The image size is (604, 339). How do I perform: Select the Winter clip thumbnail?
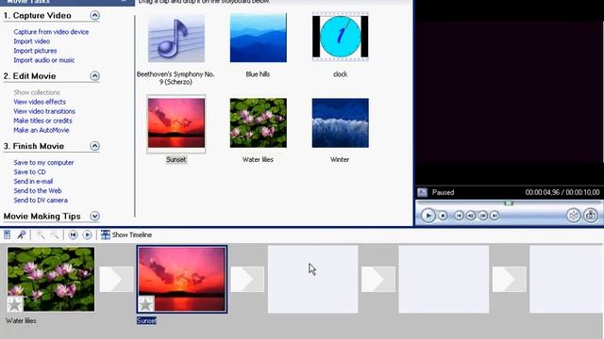pyautogui.click(x=340, y=123)
